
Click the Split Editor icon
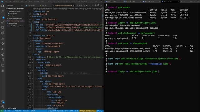tap(98, 5)
